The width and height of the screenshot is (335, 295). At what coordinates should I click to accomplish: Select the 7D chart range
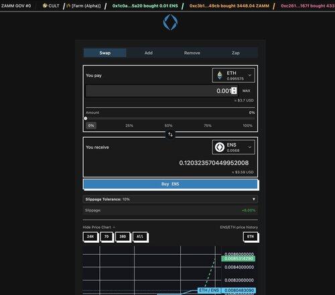(x=107, y=237)
